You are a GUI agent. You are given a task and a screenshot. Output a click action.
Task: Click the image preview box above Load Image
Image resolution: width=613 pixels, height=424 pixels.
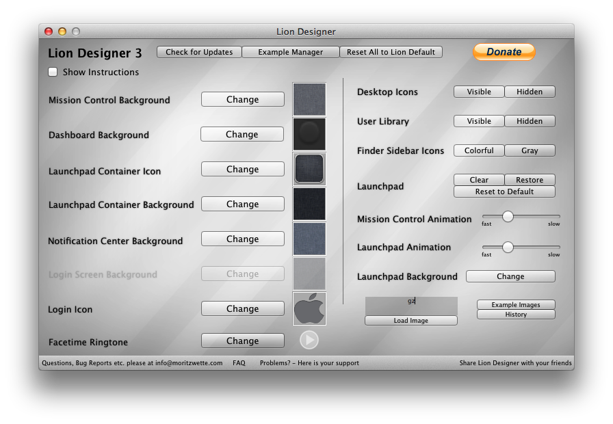click(411, 306)
